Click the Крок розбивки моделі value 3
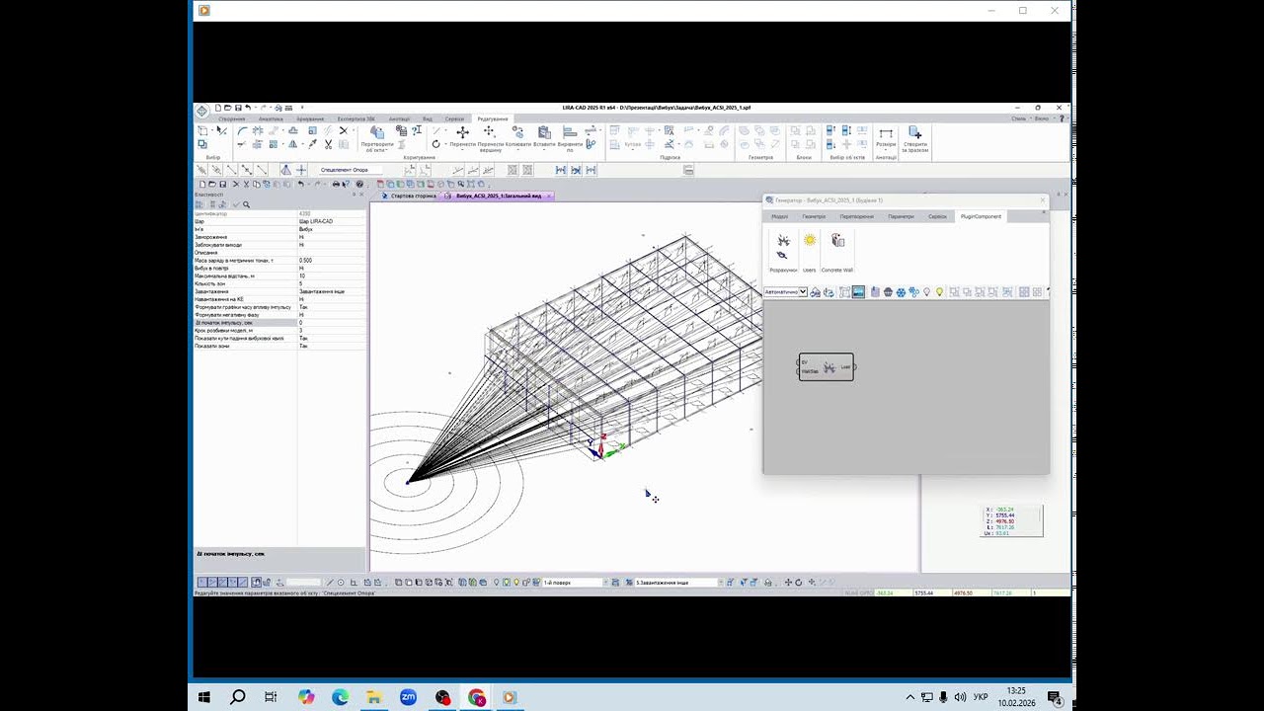1264x711 pixels. tap(331, 330)
